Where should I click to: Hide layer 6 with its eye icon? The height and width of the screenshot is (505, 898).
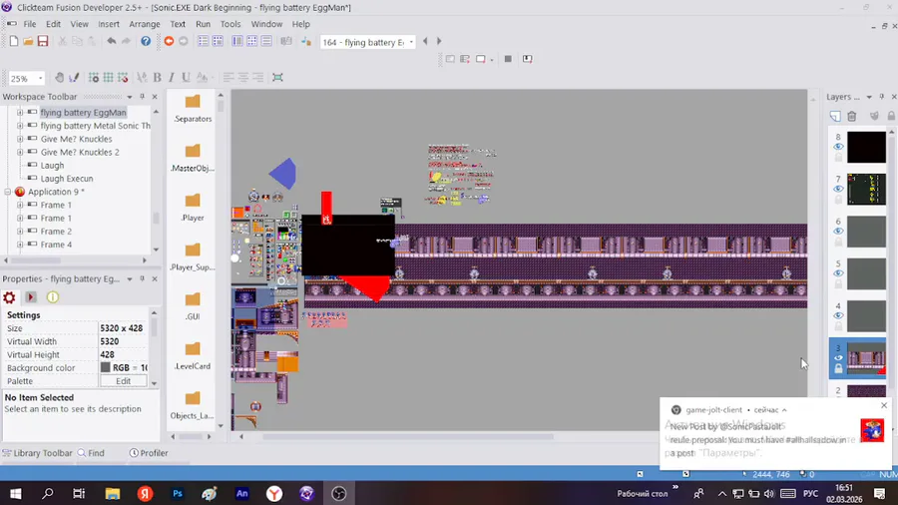(x=838, y=232)
